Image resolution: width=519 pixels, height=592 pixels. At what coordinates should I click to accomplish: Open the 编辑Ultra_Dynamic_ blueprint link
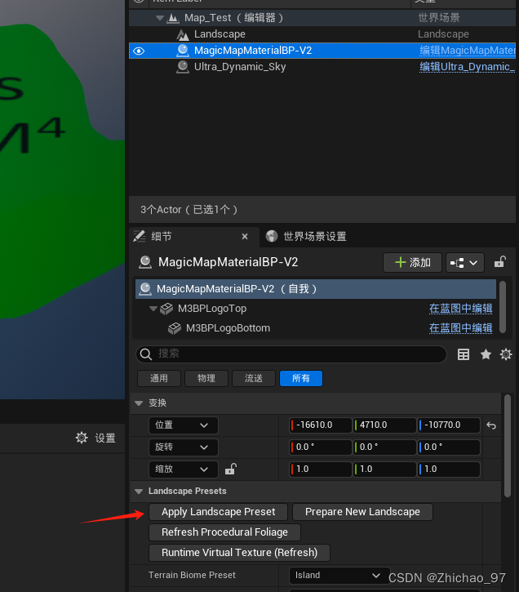[x=468, y=67]
